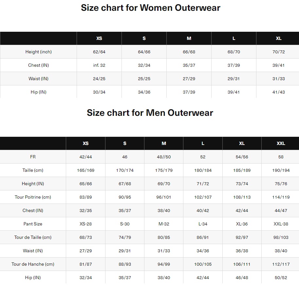Select the "inf. 32" chest cell
The image size is (299, 285).
pos(99,65)
